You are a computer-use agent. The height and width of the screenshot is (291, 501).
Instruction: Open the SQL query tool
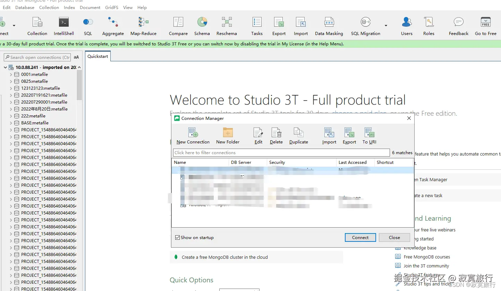click(x=88, y=26)
